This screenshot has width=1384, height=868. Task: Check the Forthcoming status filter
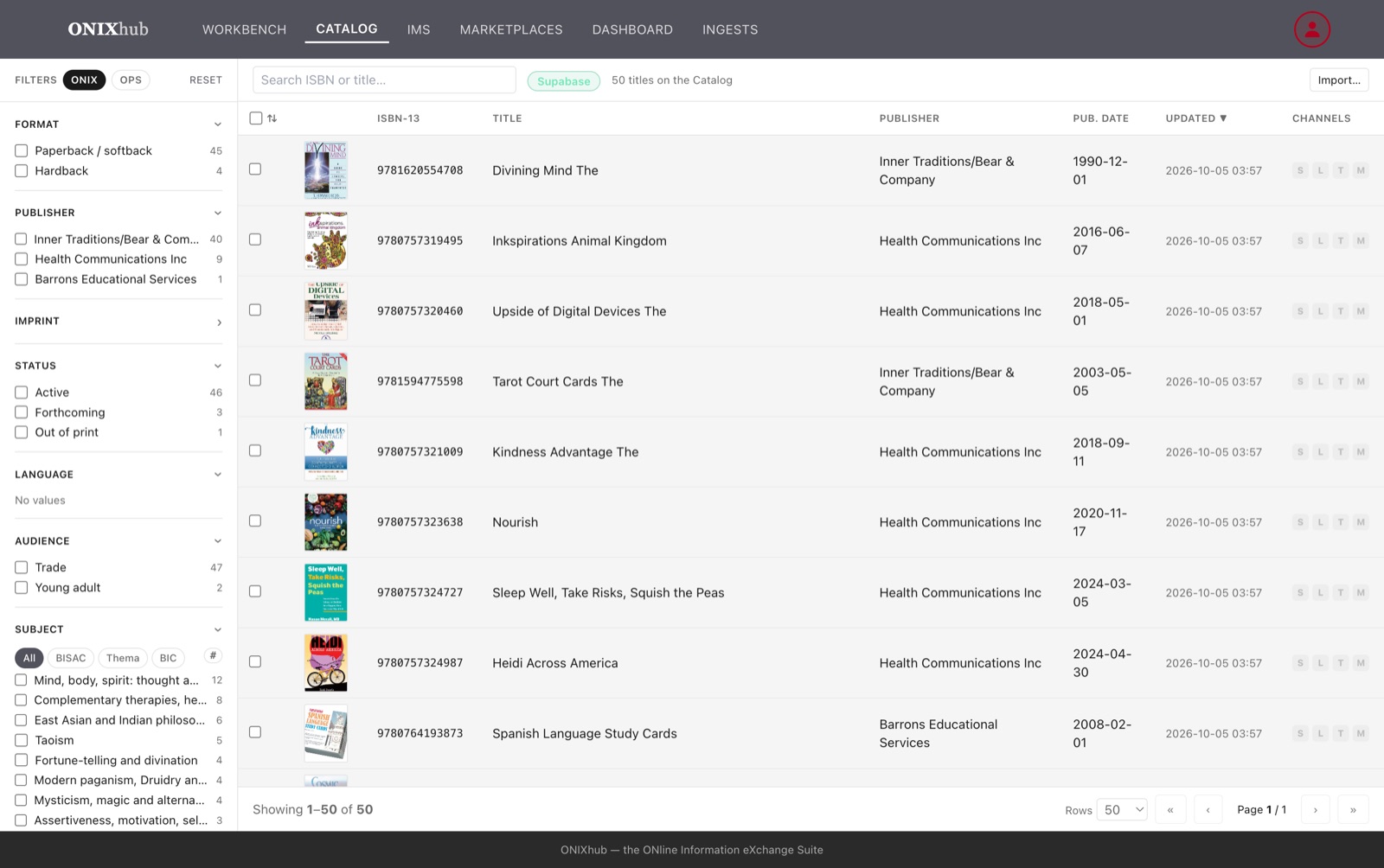coord(22,412)
